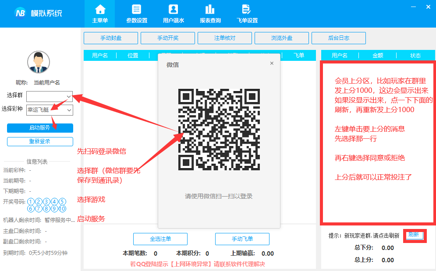Click lottery number ball 10
The height and width of the screenshot is (271, 436).
pyautogui.click(x=63, y=208)
